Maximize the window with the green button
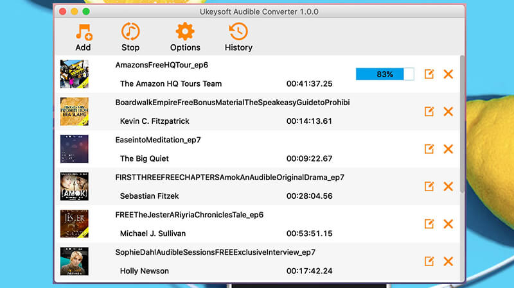This screenshot has width=514, height=288. pos(86,12)
